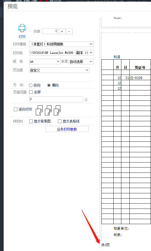Screen dimensions: 151x251
Task: Click the page range input field
Action: point(56,99)
